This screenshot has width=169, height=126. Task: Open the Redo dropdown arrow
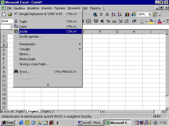coord(89,14)
